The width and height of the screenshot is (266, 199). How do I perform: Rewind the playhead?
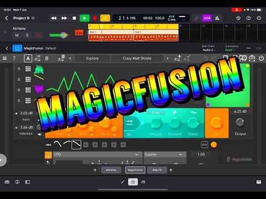click(54, 18)
